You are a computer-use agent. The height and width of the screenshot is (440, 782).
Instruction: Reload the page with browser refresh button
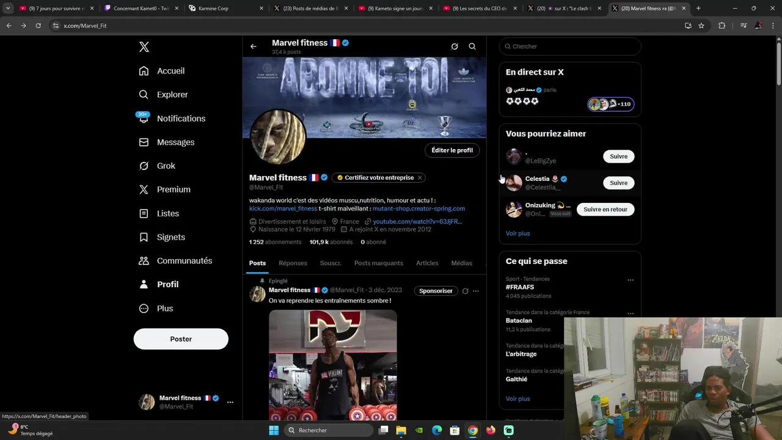point(38,26)
